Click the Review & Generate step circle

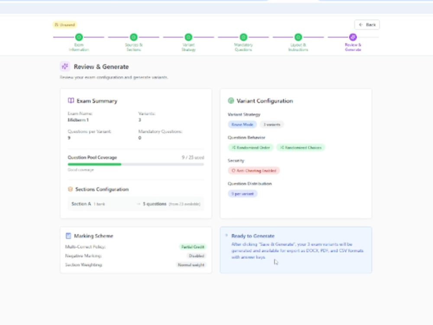(x=352, y=37)
